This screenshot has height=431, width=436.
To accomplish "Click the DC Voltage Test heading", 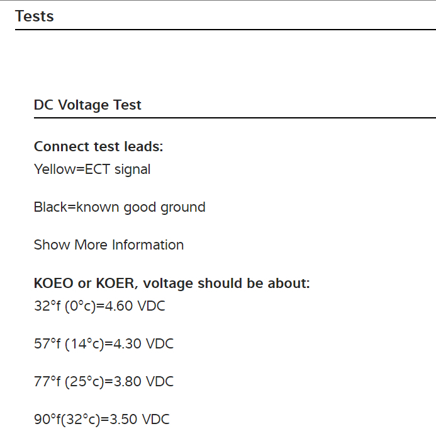I will click(87, 105).
